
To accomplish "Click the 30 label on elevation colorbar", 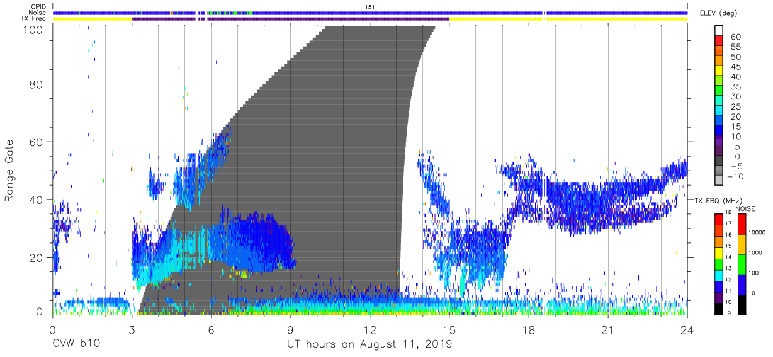I will tap(735, 96).
